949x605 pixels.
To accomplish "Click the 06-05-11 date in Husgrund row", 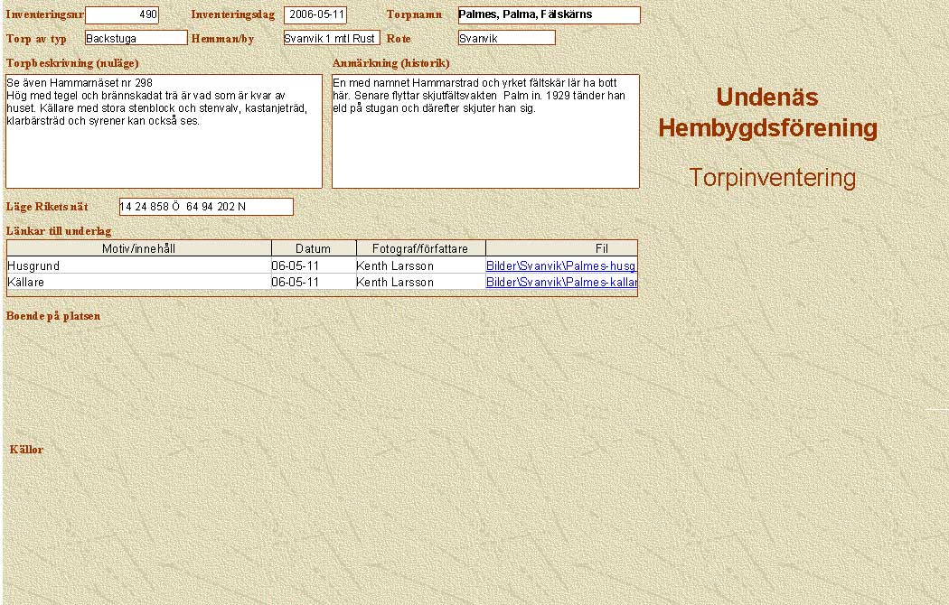I will 296,266.
